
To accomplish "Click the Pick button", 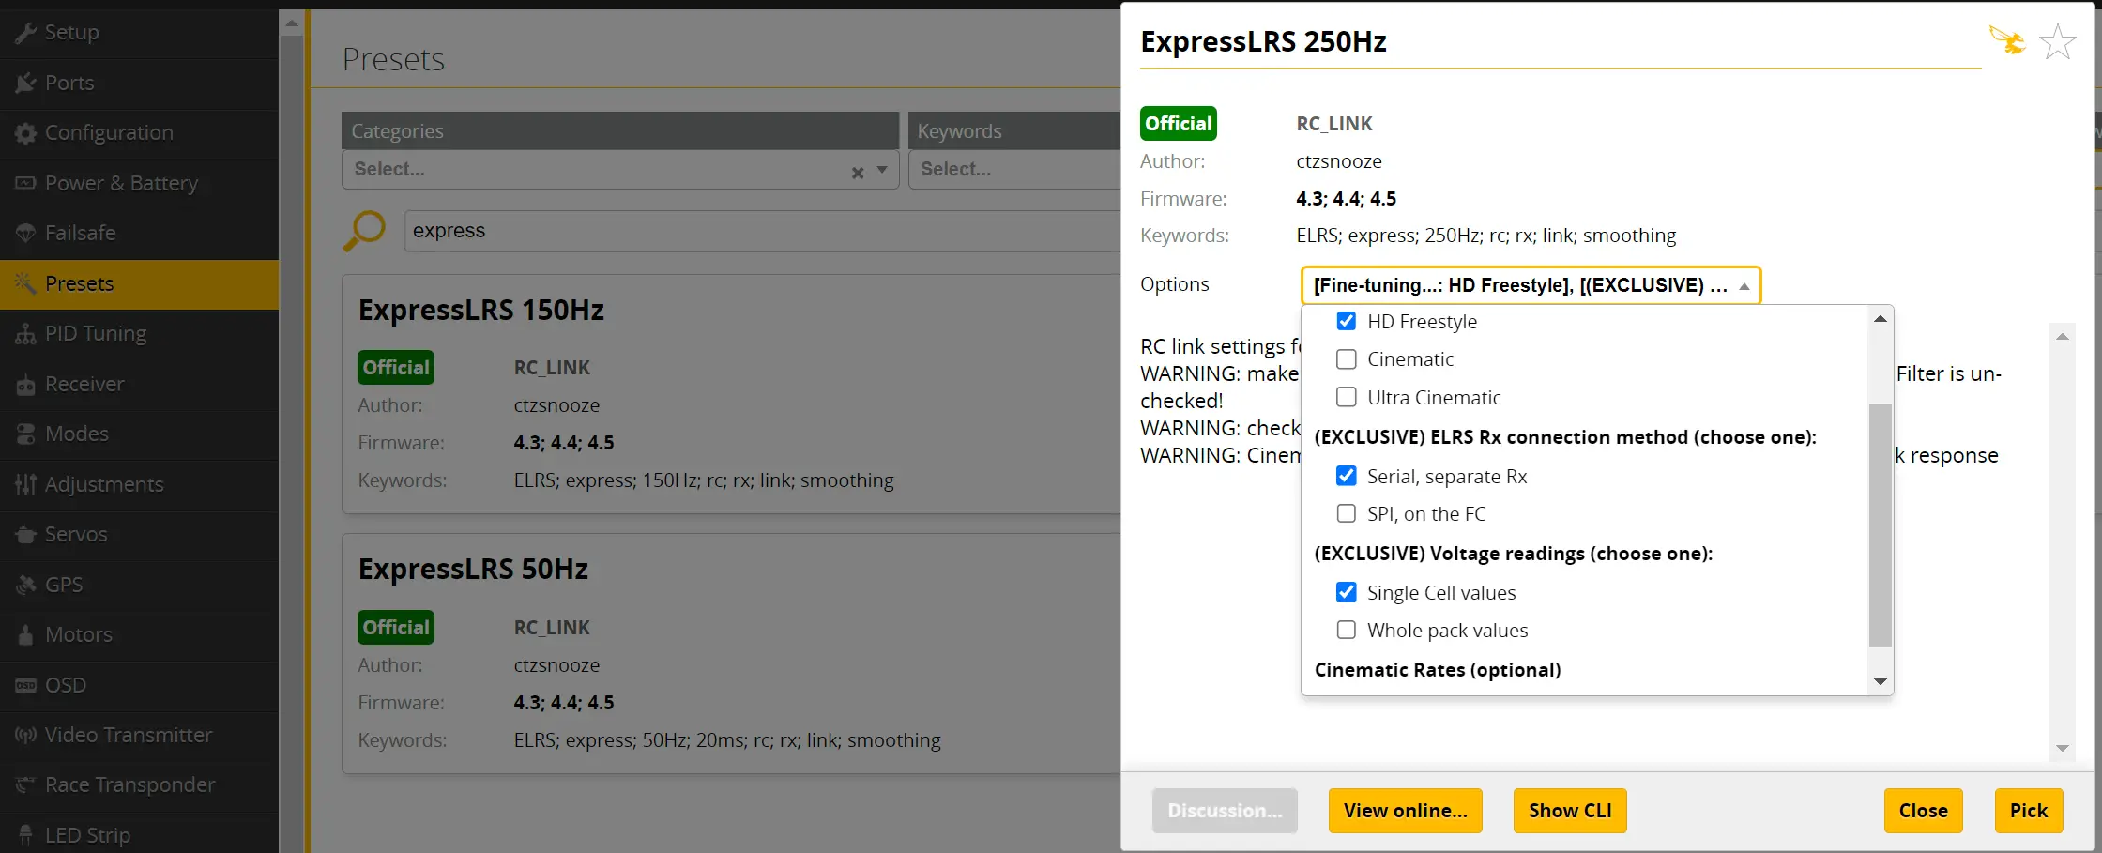I will tap(2028, 811).
